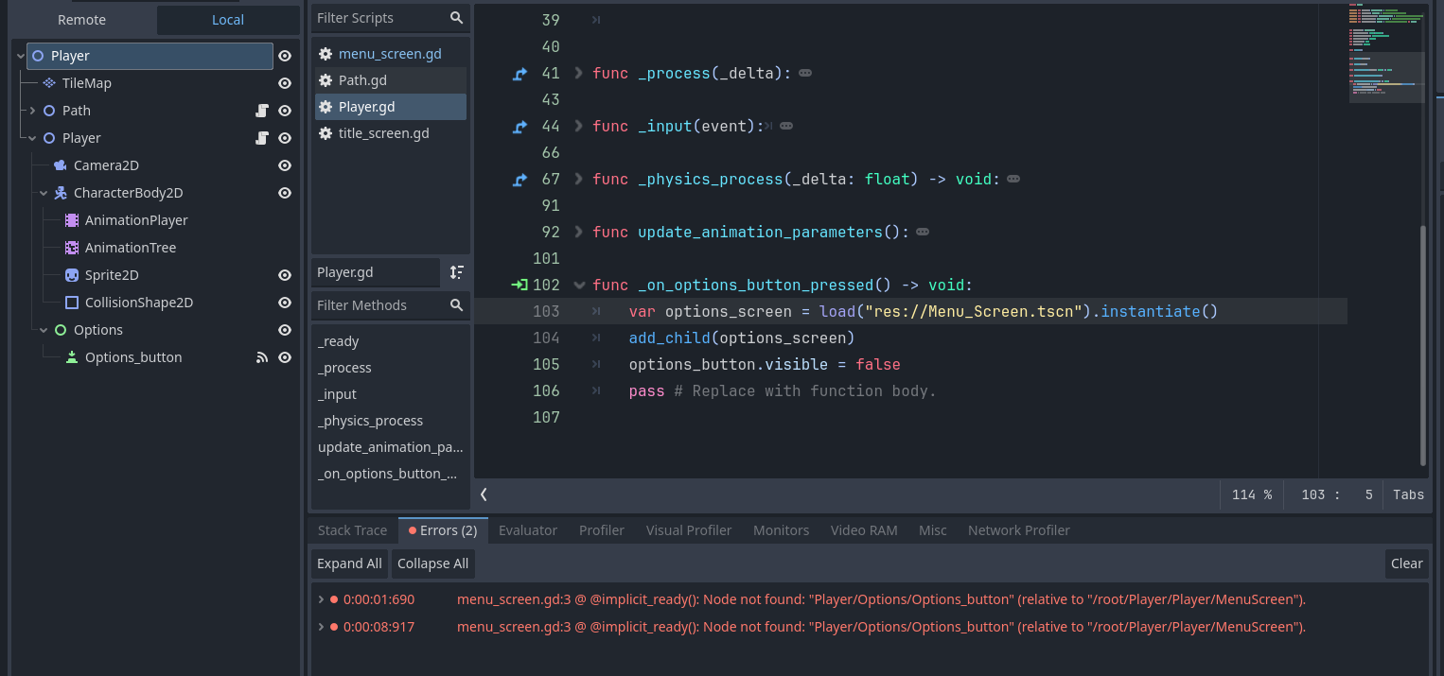The width and height of the screenshot is (1444, 676).
Task: Hide the TileMap node
Action: coord(284,83)
